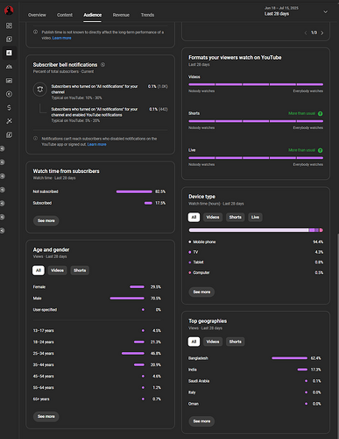Switch to the Revenue tab

121,15
